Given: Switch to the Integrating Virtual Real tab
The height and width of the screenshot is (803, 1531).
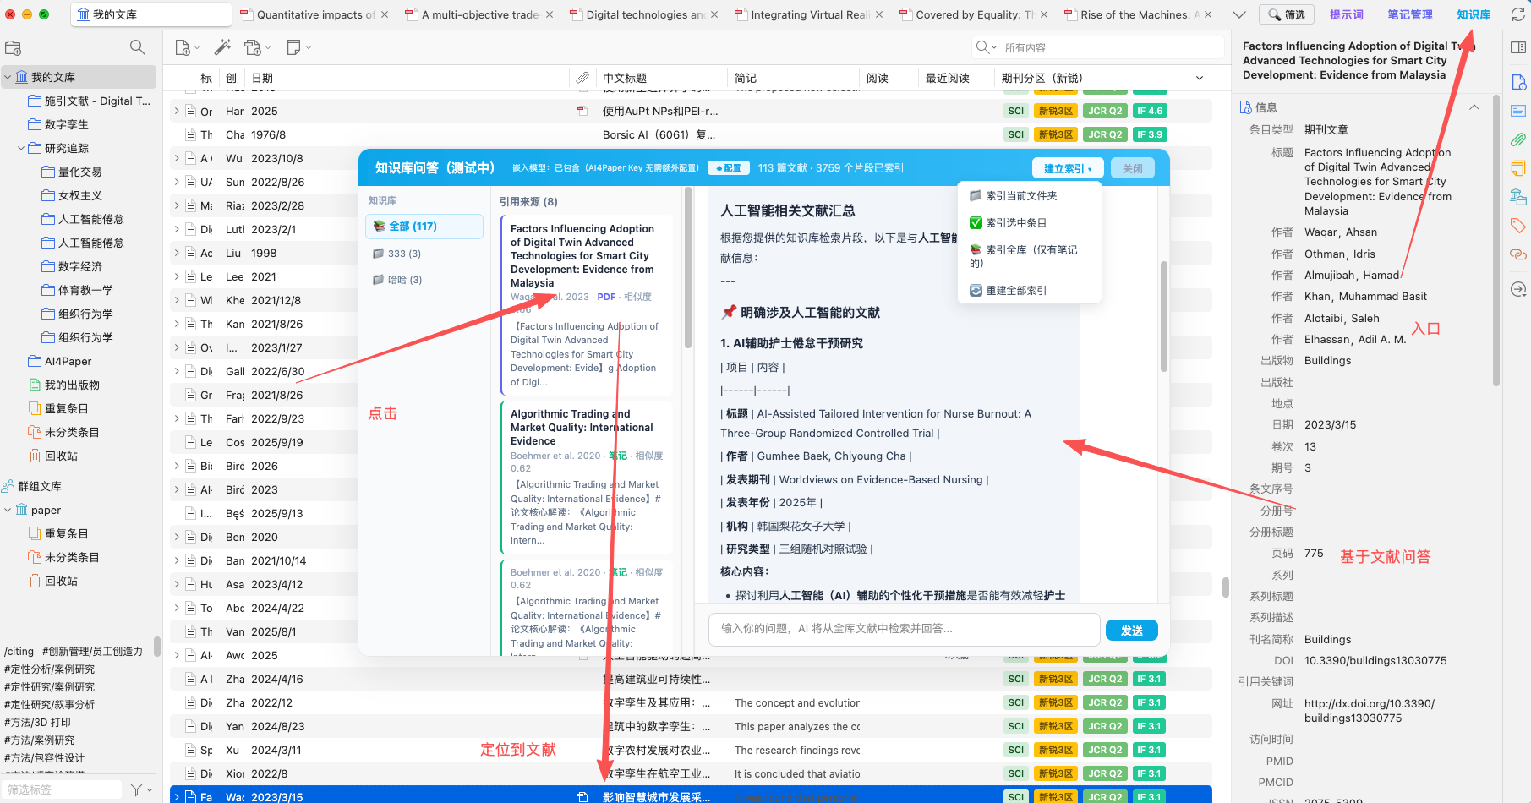Looking at the screenshot, I should click(810, 14).
